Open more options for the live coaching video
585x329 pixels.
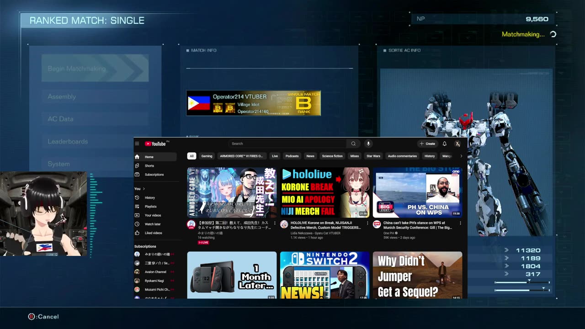(x=275, y=223)
